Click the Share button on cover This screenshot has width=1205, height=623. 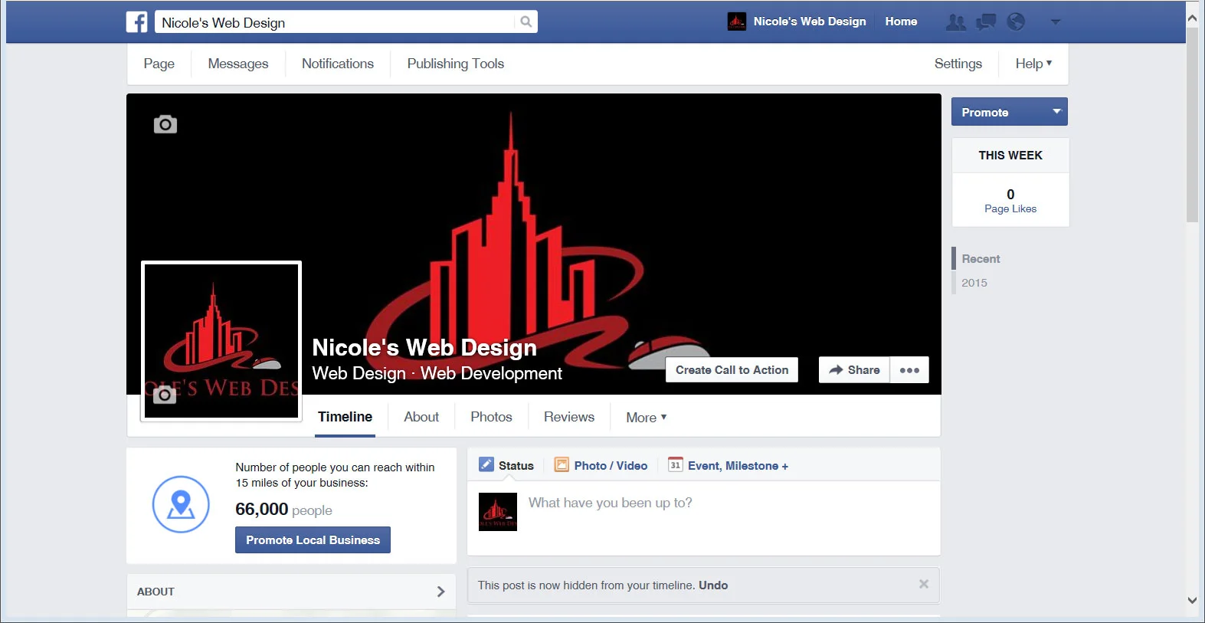pyautogui.click(x=854, y=370)
